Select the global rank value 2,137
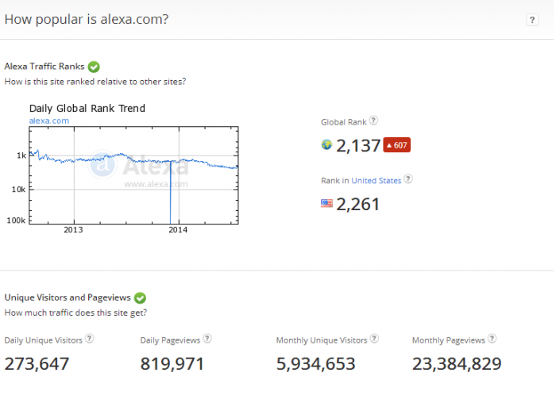The width and height of the screenshot is (556, 403). point(358,145)
